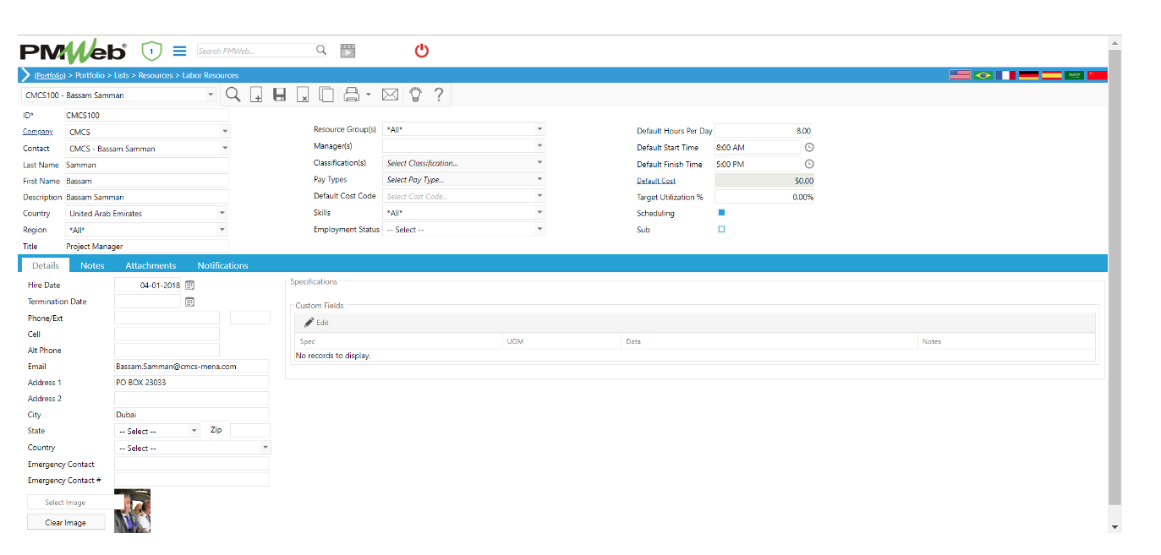
Task: Open the Manager(s) dropdown
Action: [x=539, y=146]
